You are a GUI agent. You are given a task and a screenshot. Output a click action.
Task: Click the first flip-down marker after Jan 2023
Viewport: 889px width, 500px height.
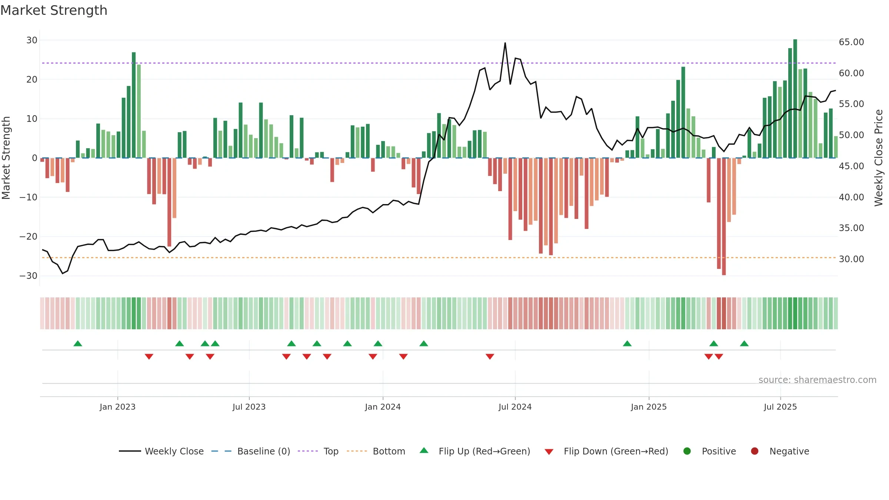[149, 356]
